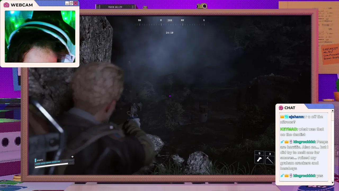Viewport: 339px width, 191px height.
Task: Click the segmented teal health bar under merc
Action: point(54,162)
